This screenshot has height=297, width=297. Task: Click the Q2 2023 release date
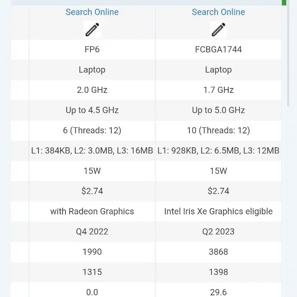218,232
